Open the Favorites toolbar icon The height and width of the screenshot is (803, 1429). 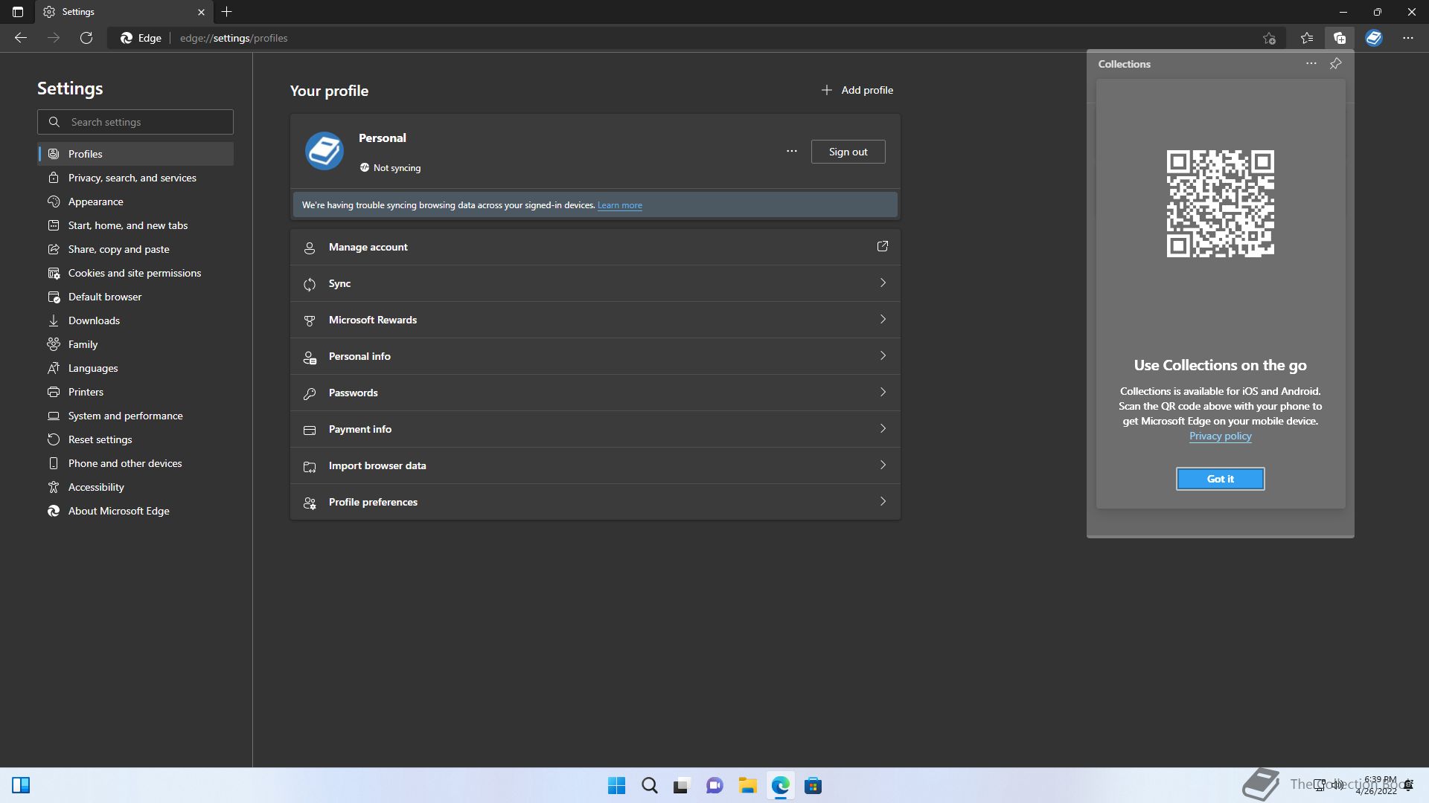click(x=1307, y=38)
